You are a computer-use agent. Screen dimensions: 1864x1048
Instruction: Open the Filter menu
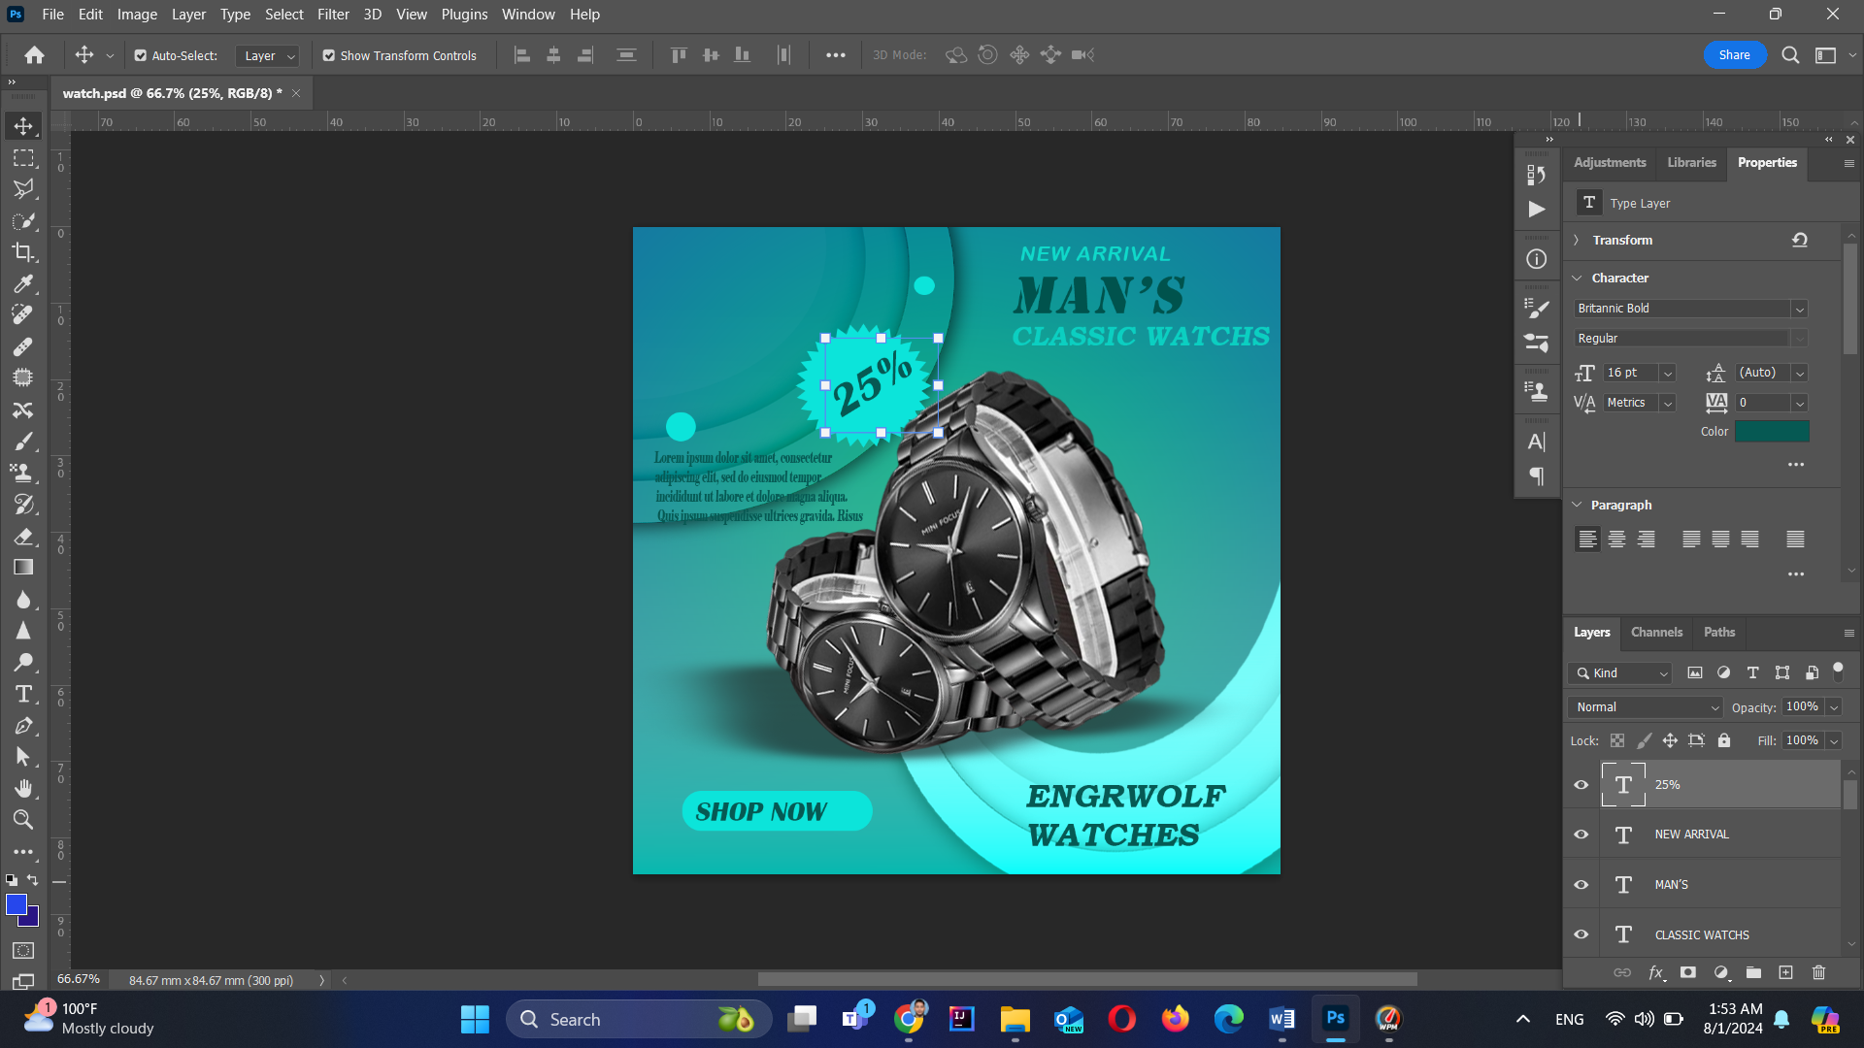[333, 15]
